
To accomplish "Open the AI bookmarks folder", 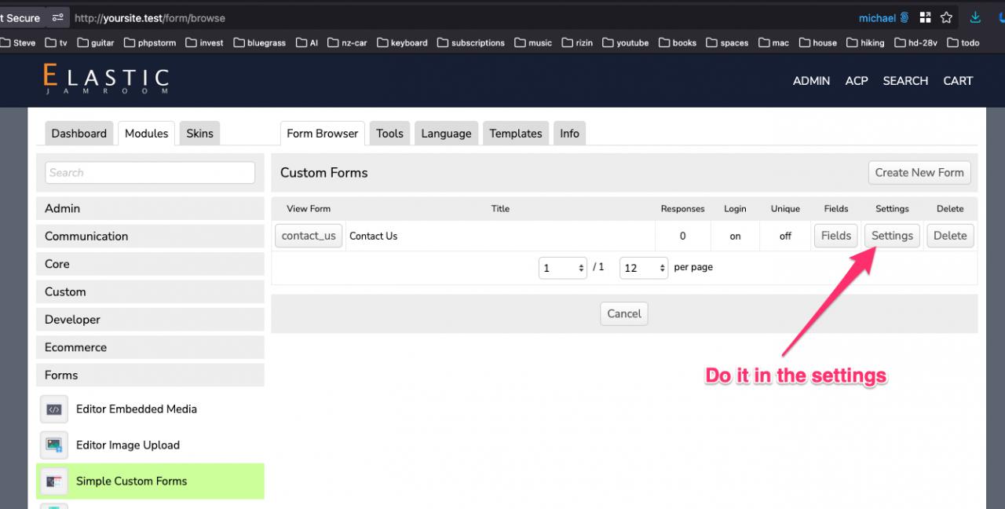I will point(307,42).
